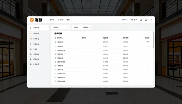This screenshot has width=182, height=104.
Task: Tick the checkbox of the first table row
Action: click(55, 42)
